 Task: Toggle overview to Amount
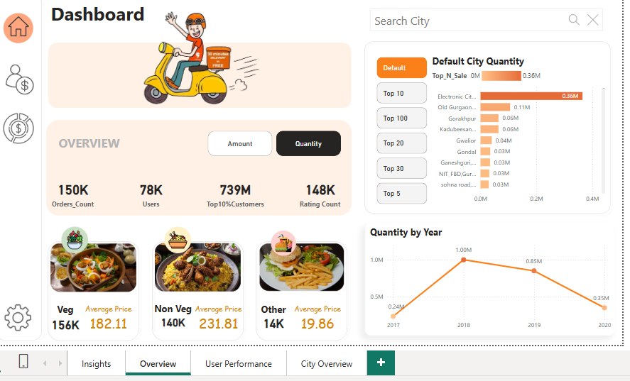(240, 143)
